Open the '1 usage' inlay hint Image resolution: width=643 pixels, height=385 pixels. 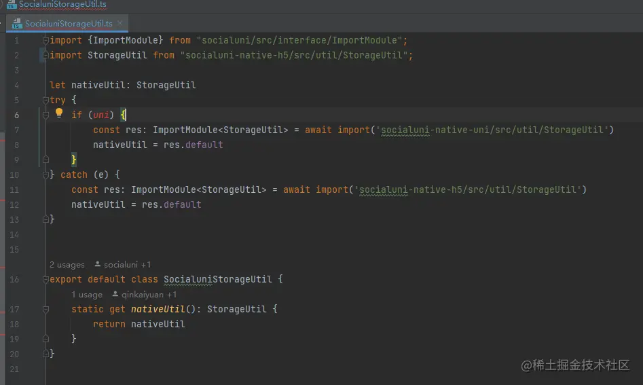86,295
